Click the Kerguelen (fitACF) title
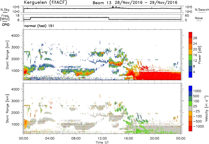This screenshot has height=144, width=209. pos(45,2)
